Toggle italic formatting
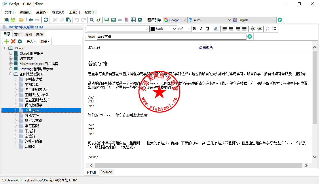Viewport: 319px width, 184px height. [201, 29]
